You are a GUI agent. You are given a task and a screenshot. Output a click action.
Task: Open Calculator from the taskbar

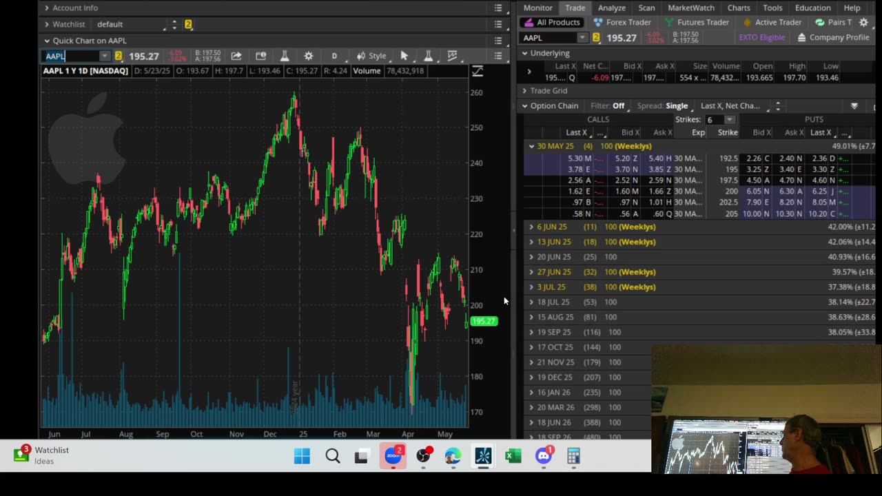pyautogui.click(x=573, y=456)
